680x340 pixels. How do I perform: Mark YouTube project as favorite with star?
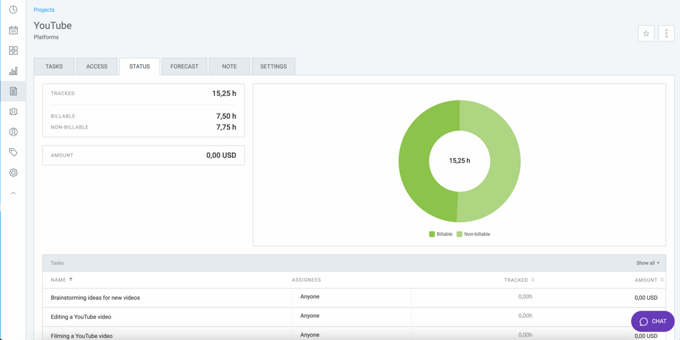(x=646, y=33)
